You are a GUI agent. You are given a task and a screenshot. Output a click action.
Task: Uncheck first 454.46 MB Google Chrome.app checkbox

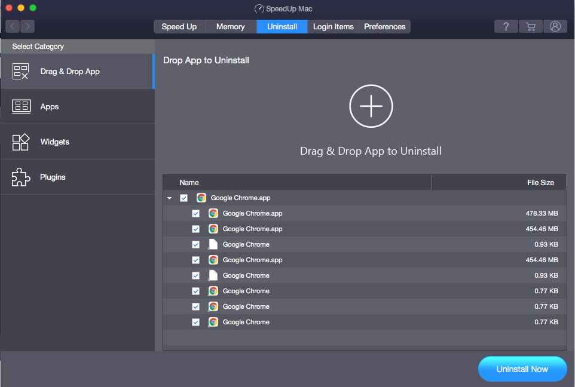196,229
